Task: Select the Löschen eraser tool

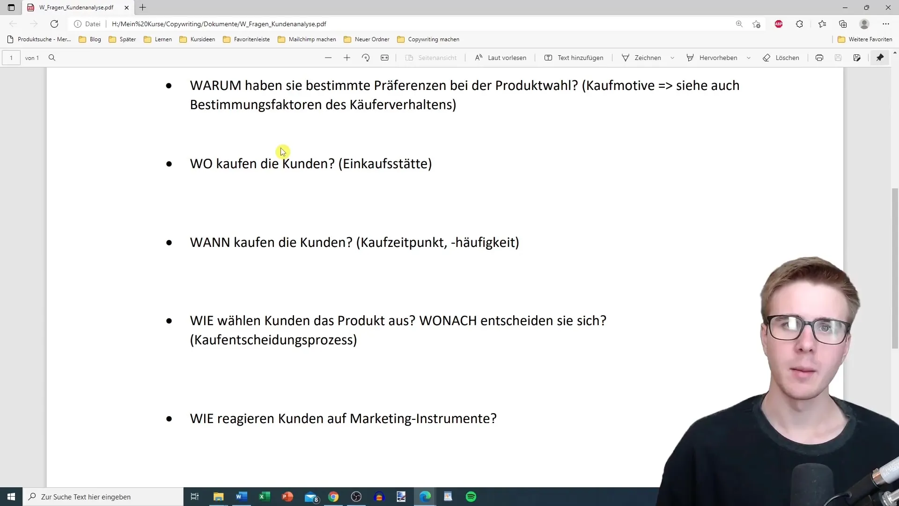Action: click(781, 58)
